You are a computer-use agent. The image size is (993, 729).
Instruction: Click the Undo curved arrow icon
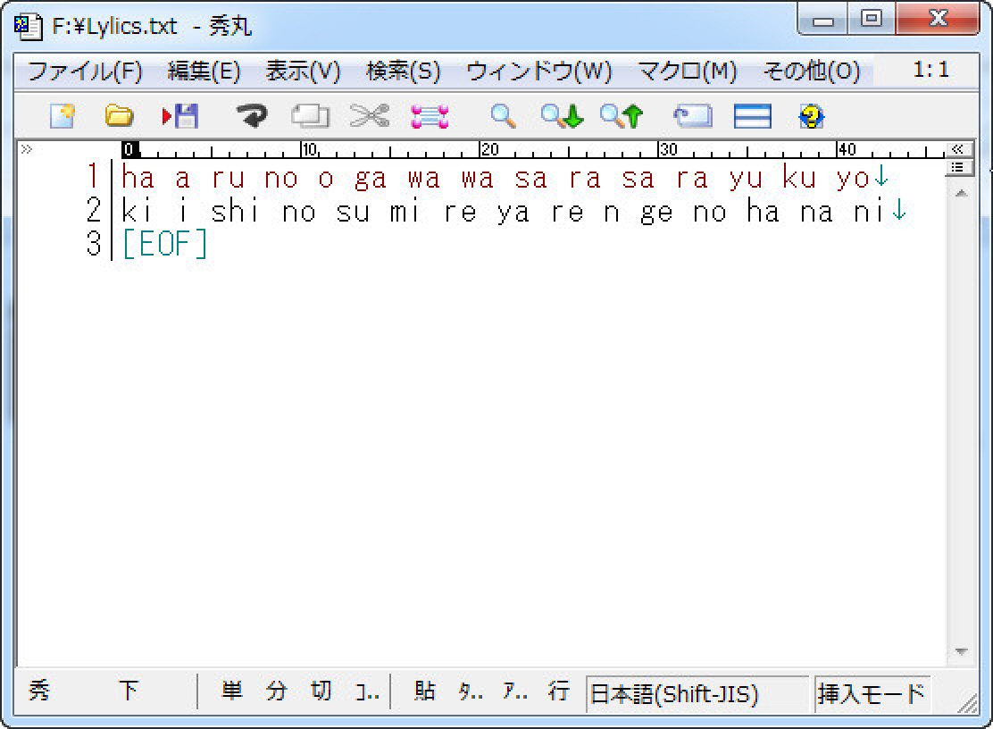pyautogui.click(x=252, y=116)
